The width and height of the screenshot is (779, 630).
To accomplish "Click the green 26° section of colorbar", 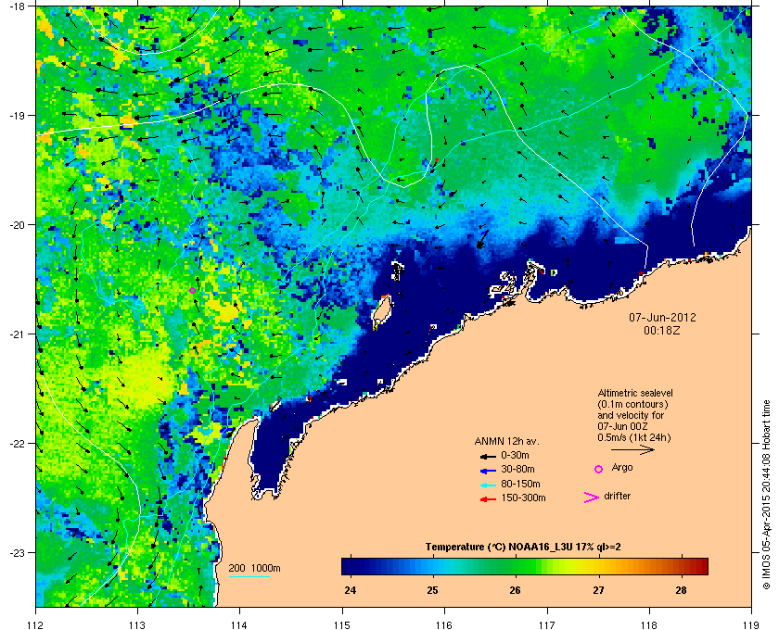I will (516, 566).
